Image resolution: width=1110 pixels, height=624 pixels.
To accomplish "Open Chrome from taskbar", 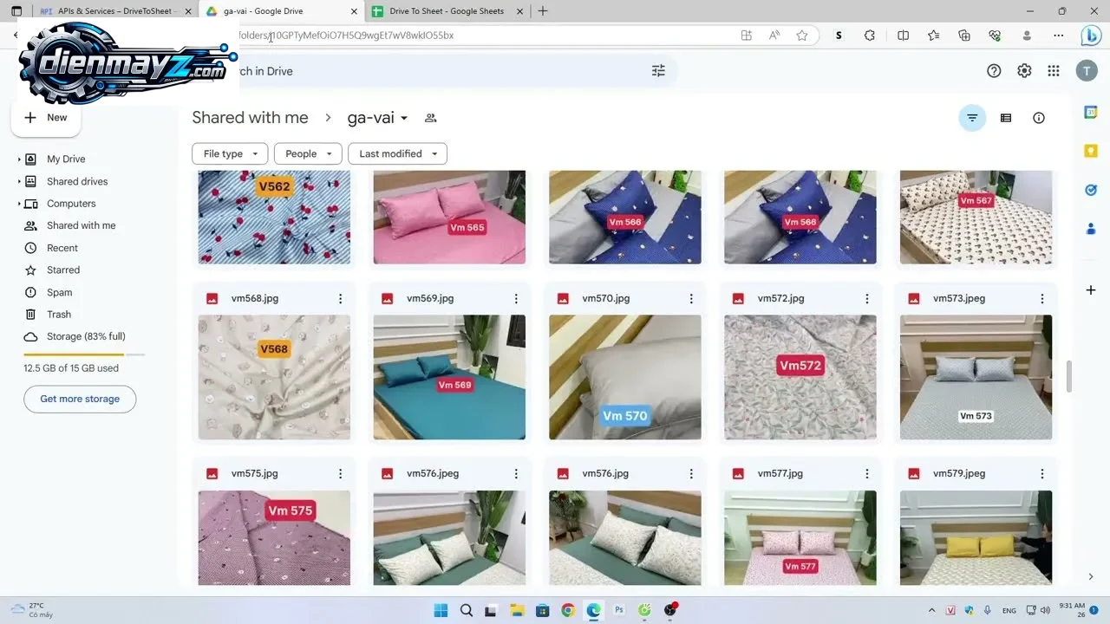I will click(568, 610).
